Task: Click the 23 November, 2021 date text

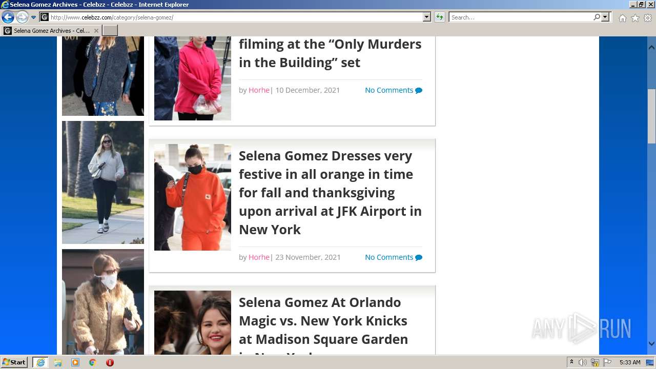Action: [x=308, y=257]
